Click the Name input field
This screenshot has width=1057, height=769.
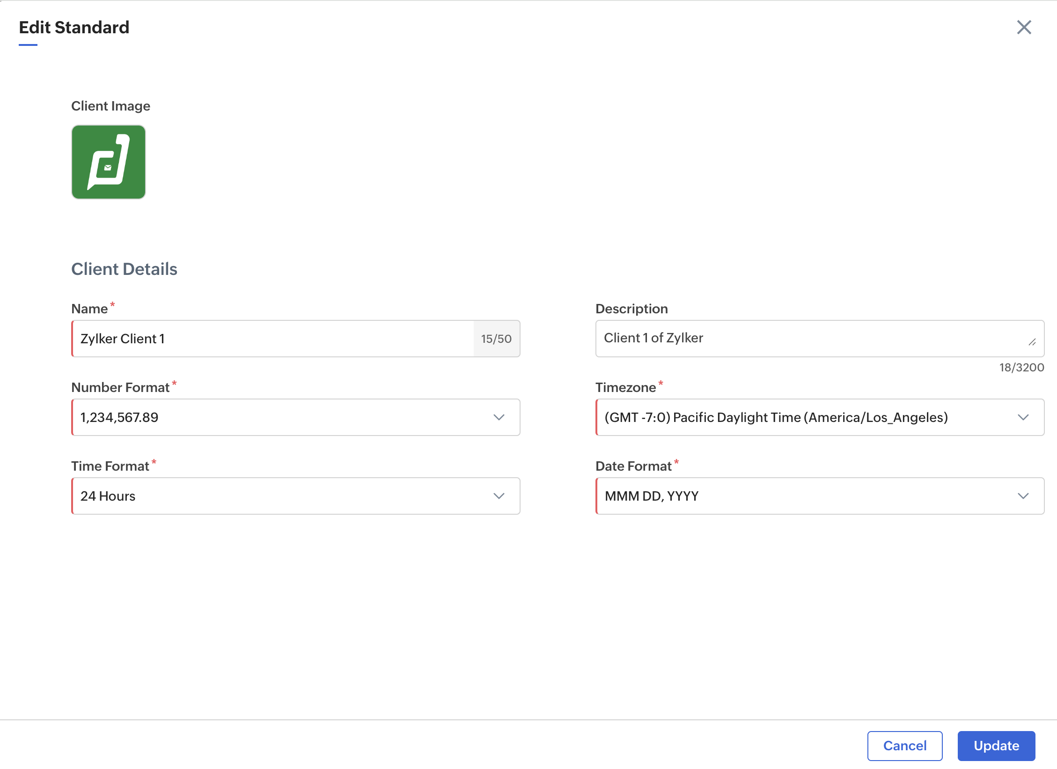coord(272,339)
